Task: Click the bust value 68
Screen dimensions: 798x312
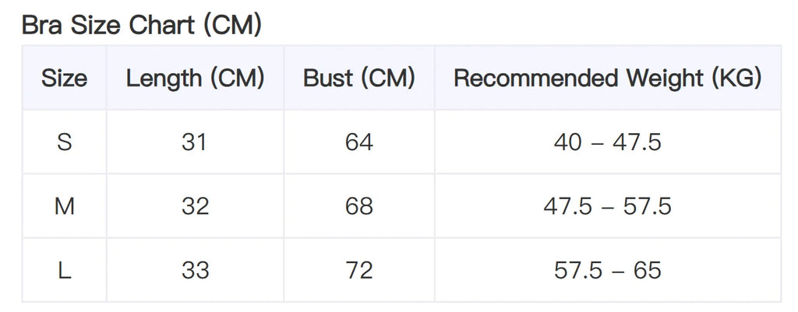Action: [358, 206]
